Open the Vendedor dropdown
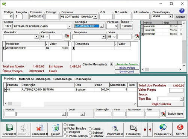Image resolution: width=188 pixels, height=139 pixels. point(36,37)
